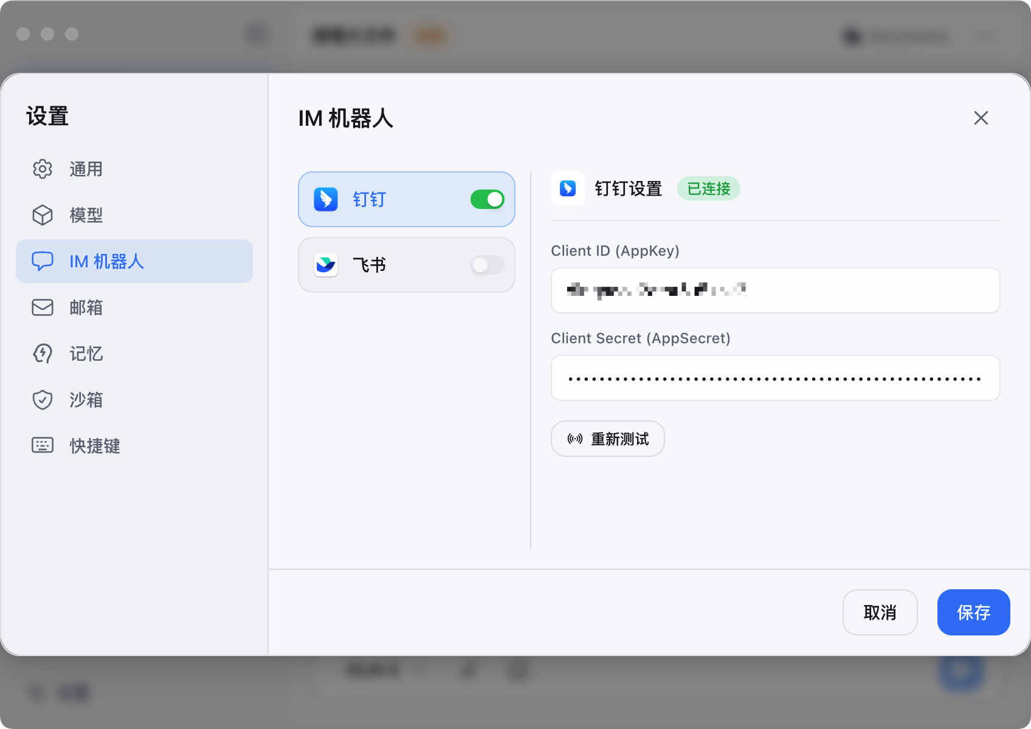Click the cube icon beside 模型
The height and width of the screenshot is (729, 1031).
pyautogui.click(x=43, y=215)
